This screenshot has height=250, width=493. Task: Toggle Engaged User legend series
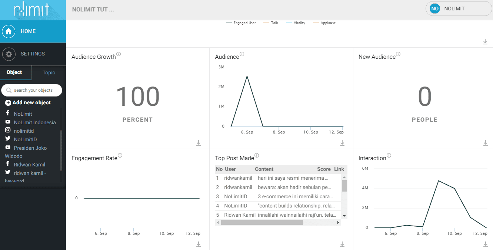(x=241, y=23)
